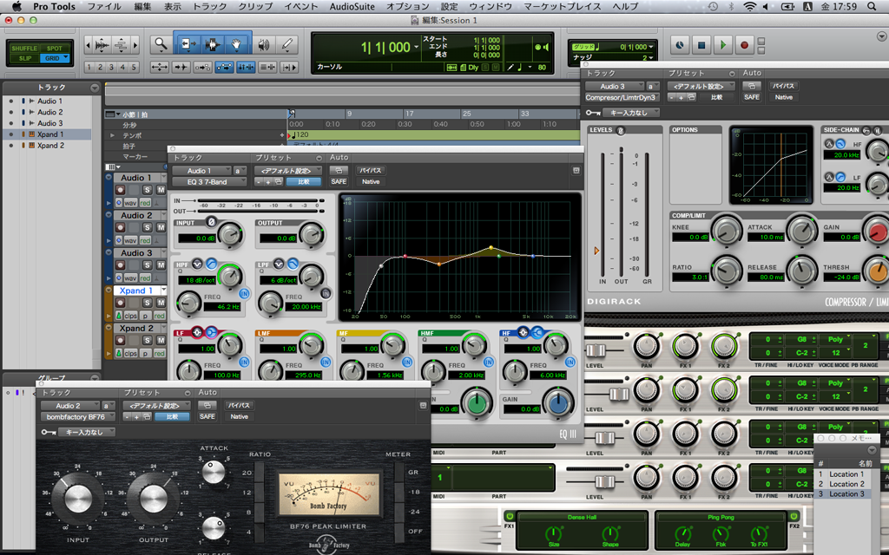The width and height of the screenshot is (889, 555).
Task: Open the EQ 3 7-Band plugin selector
Action: pos(209,182)
